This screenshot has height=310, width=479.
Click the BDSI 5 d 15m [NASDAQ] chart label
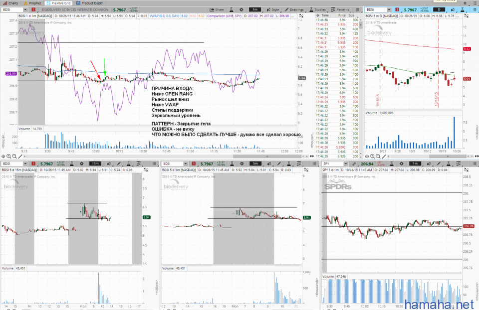pos(19,170)
